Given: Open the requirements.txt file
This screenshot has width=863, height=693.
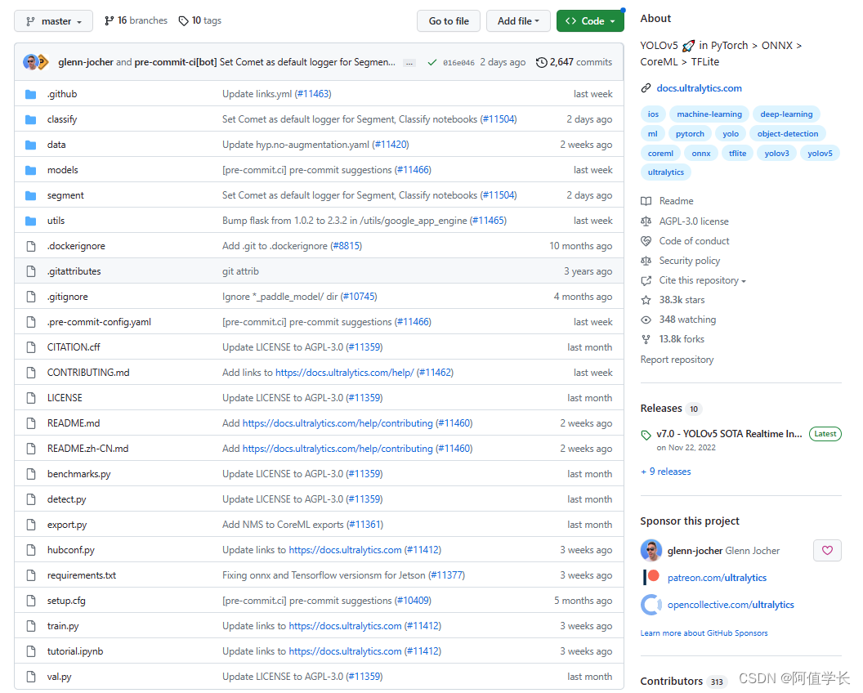Looking at the screenshot, I should tap(82, 575).
